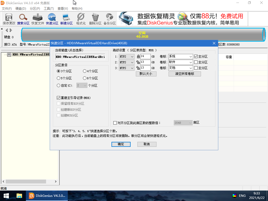Click the colorful tray icon in taskbar
Screen dimensions: 268x201
234,196
